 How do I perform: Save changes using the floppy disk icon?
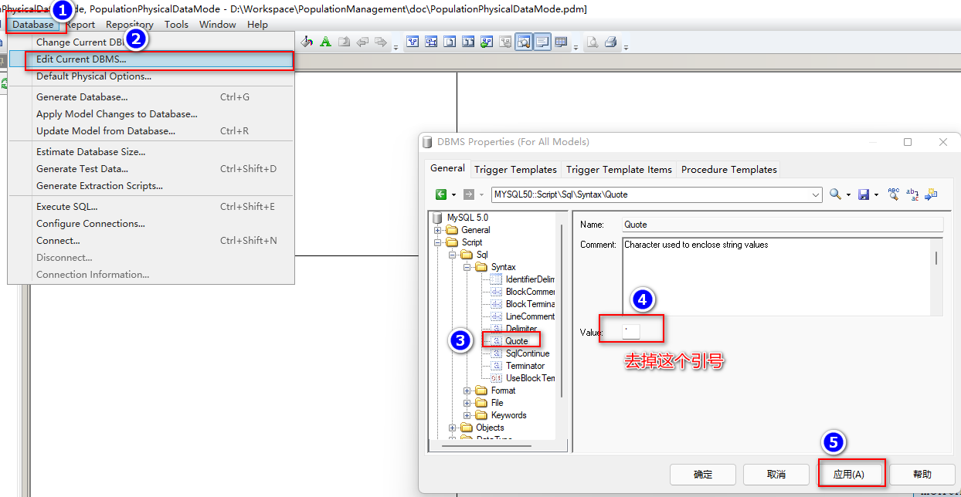tap(863, 194)
